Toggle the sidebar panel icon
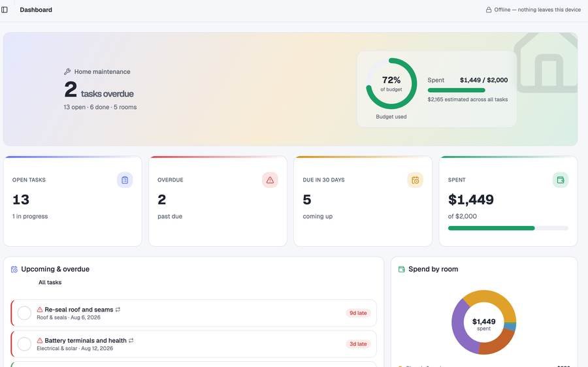This screenshot has height=367, width=588. click(x=5, y=10)
